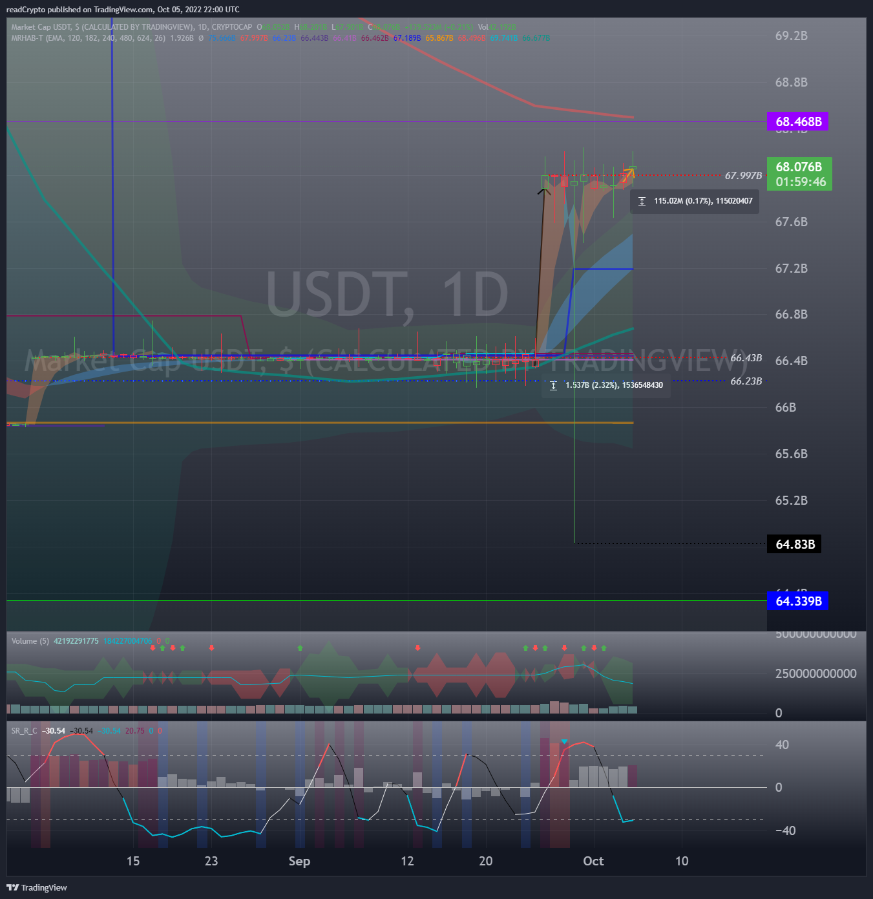Click the readCrypto published on TradingView.com header text
Screen dimensions: 873x899
pyautogui.click(x=123, y=10)
